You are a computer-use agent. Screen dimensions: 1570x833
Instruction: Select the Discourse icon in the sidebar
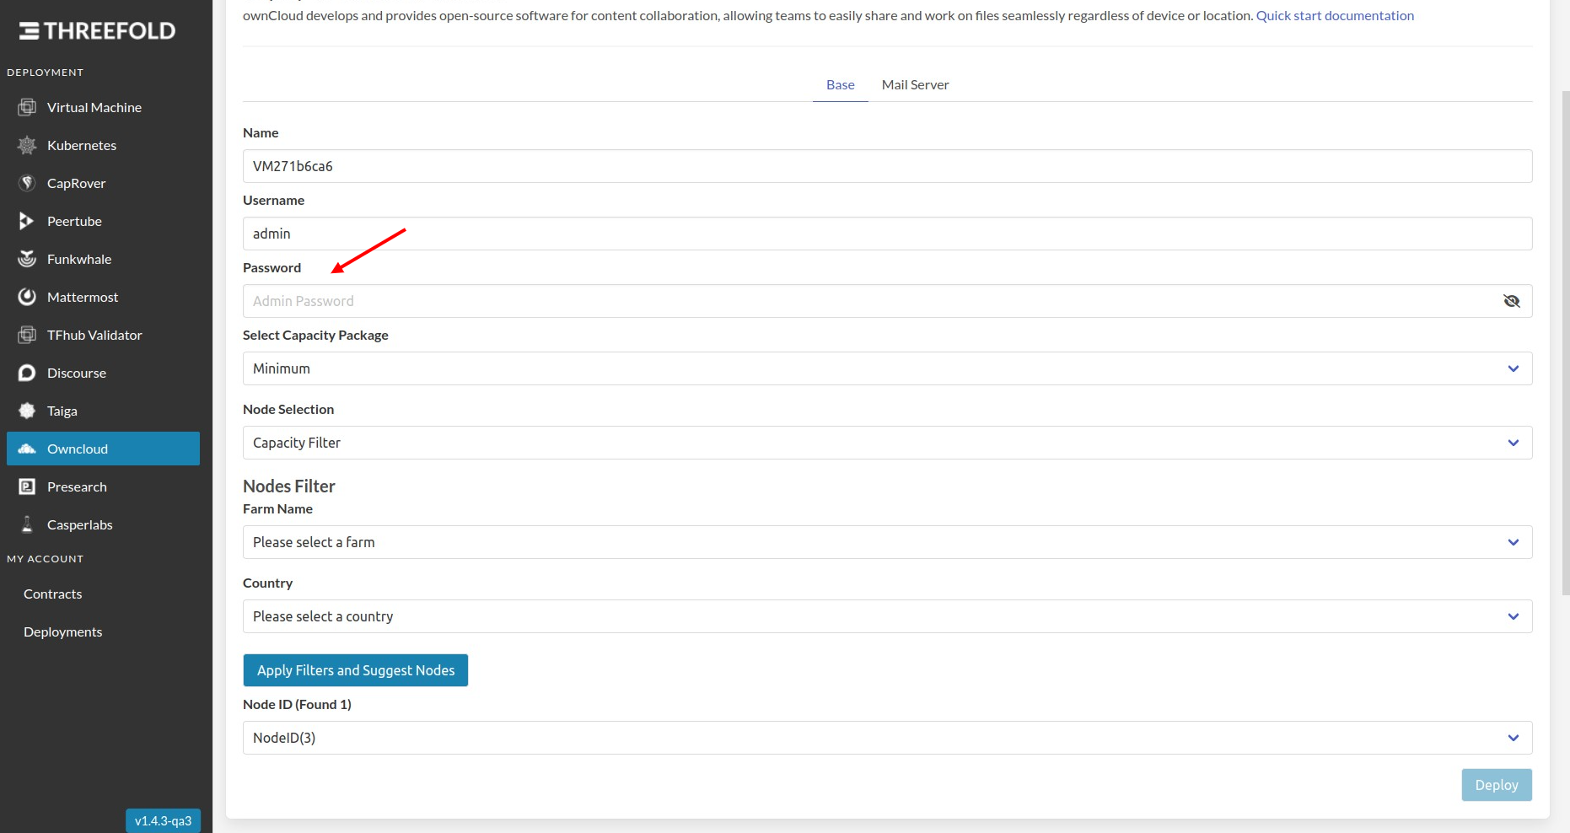pyautogui.click(x=26, y=373)
